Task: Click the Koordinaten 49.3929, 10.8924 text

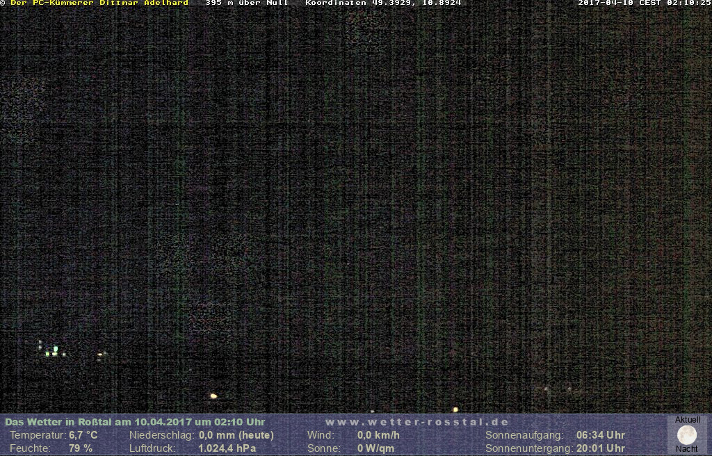Action: pos(383,3)
